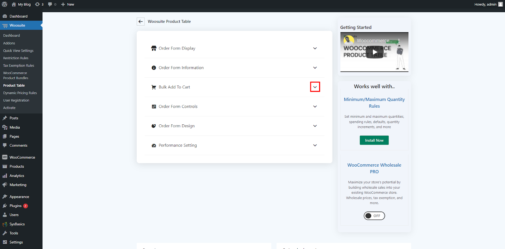Open the Tools wrench icon
The height and width of the screenshot is (249, 505).
[5, 233]
